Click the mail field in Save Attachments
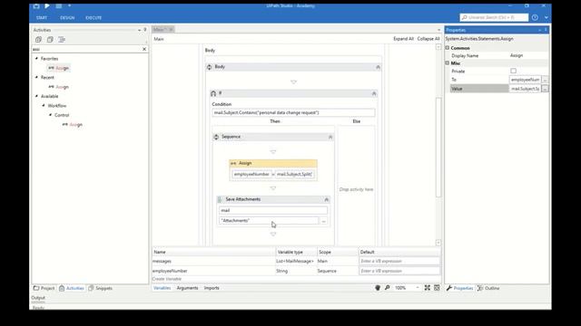This screenshot has height=326, width=581. [x=273, y=210]
